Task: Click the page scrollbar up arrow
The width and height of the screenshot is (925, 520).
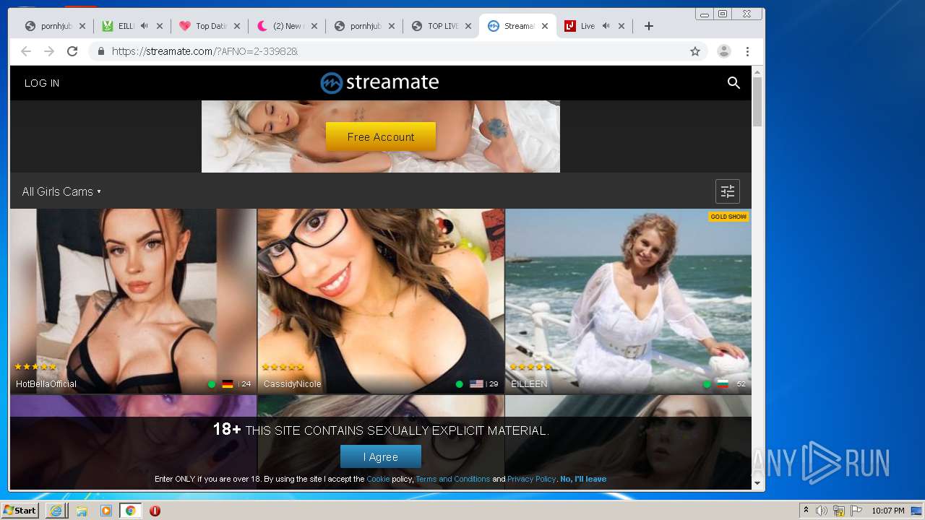Action: click(757, 71)
